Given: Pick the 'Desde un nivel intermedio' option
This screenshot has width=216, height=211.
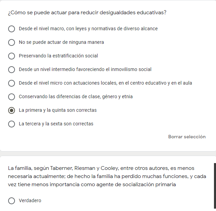Looking at the screenshot, I should 12,70.
